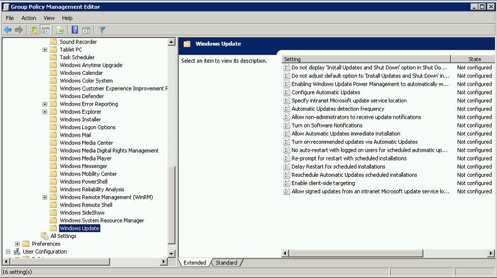Expand the Tablet PC tree node
Image resolution: width=497 pixels, height=278 pixels.
[x=45, y=50]
